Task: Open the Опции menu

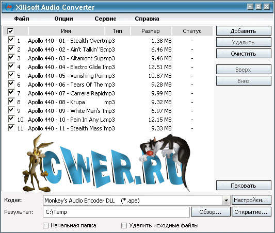Action: pyautogui.click(x=63, y=19)
